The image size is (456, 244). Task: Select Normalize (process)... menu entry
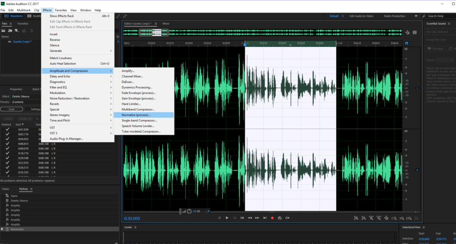[144, 115]
